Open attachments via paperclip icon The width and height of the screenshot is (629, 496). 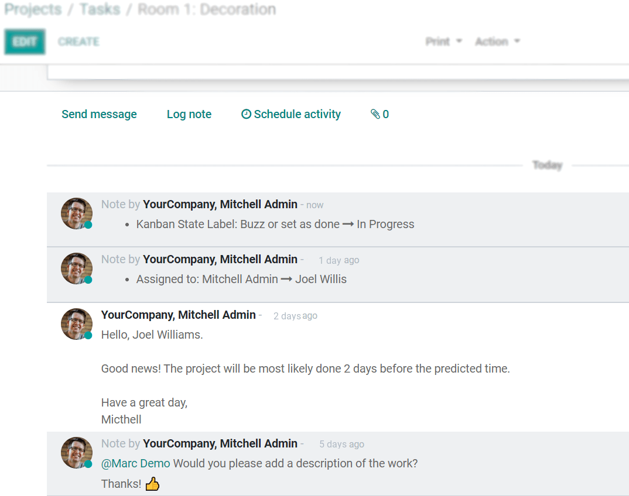point(380,114)
